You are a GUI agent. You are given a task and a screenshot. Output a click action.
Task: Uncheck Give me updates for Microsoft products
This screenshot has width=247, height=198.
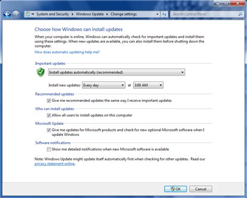click(x=49, y=130)
